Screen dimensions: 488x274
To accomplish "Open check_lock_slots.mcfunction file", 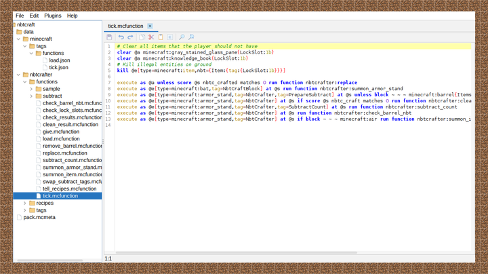I will click(73, 111).
